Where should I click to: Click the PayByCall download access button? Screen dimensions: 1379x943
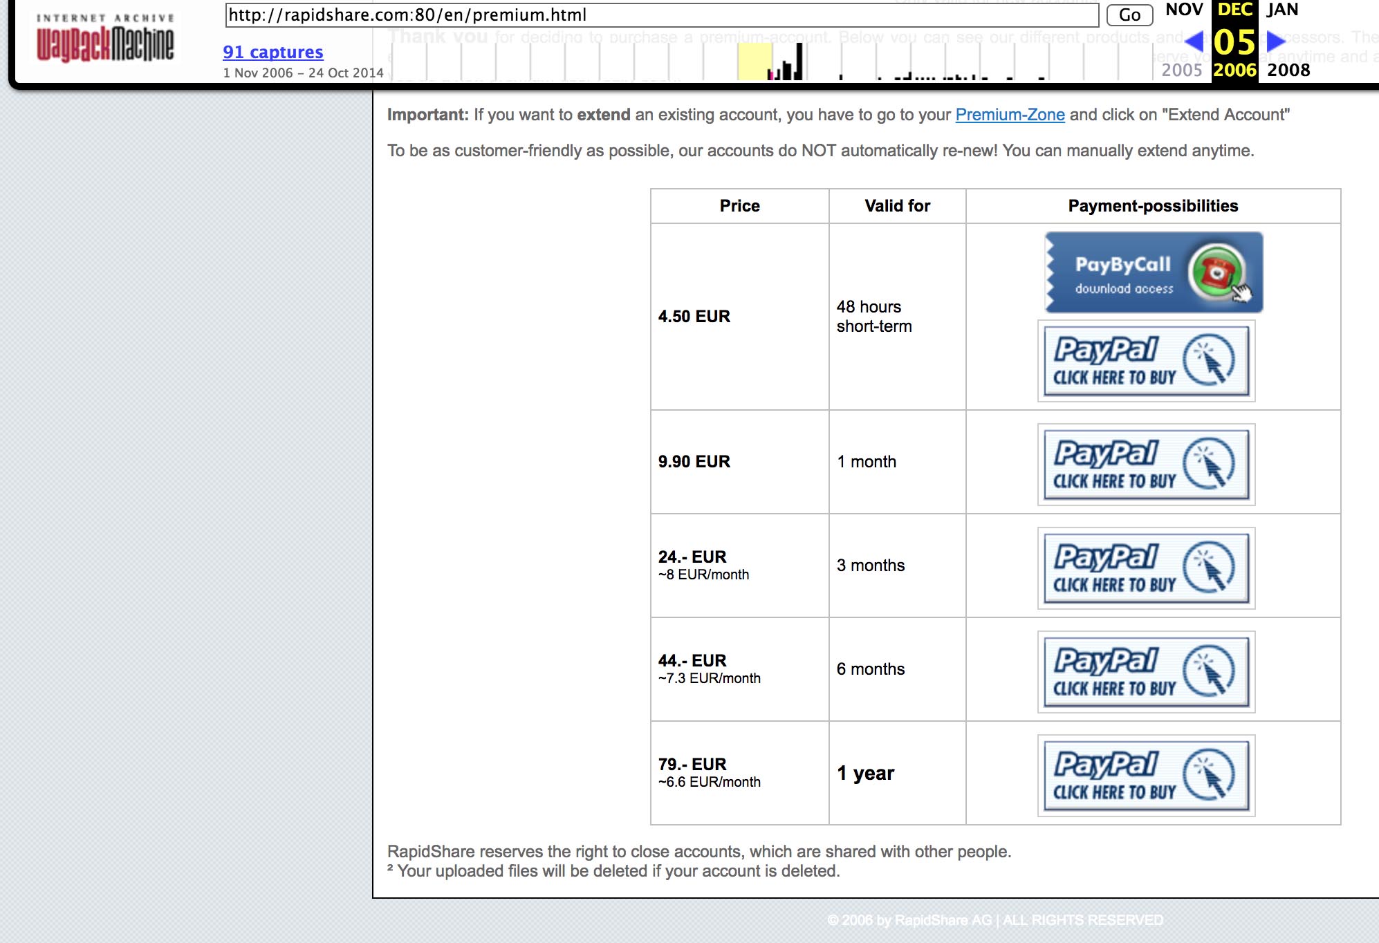click(x=1153, y=272)
